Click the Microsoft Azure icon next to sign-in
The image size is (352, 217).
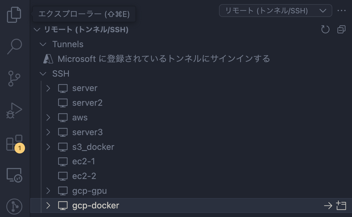tap(49, 59)
